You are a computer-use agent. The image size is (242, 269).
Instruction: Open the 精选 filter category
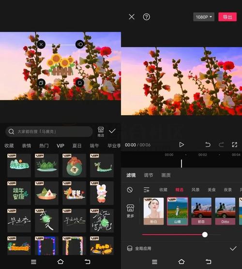179,190
